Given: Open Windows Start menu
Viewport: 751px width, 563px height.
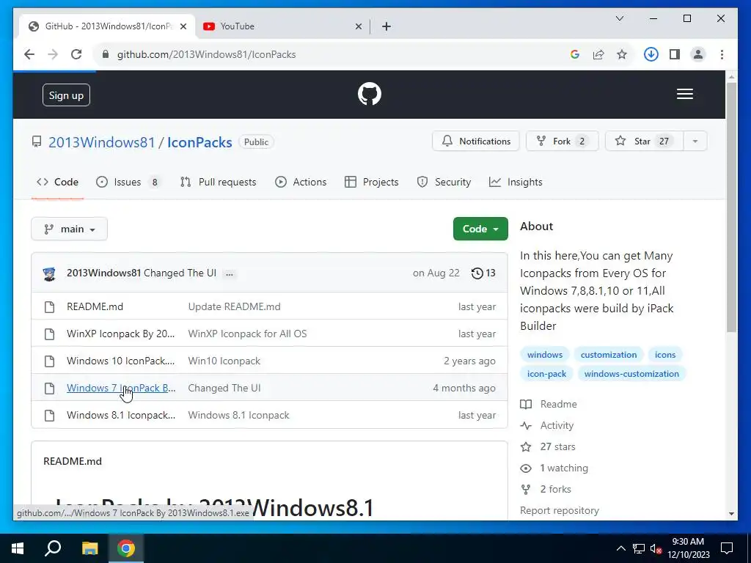Looking at the screenshot, I should click(18, 548).
